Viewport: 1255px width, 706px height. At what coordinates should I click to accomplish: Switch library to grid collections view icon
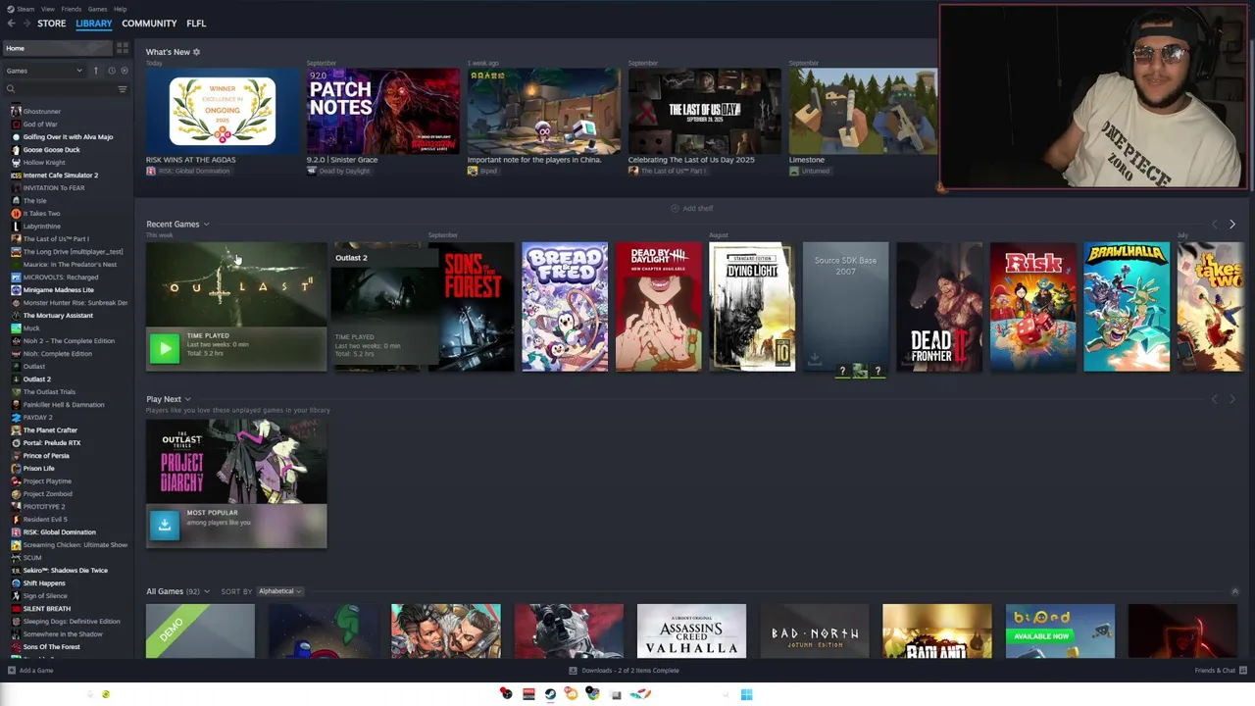pos(123,48)
